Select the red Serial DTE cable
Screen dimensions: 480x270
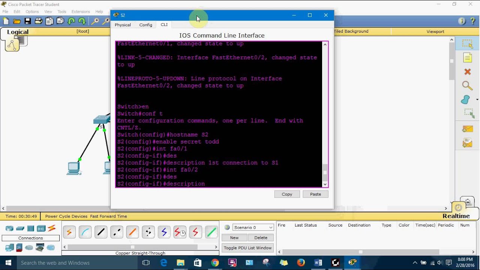coord(195,232)
